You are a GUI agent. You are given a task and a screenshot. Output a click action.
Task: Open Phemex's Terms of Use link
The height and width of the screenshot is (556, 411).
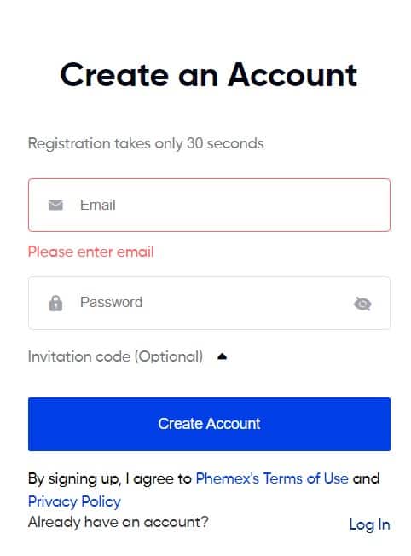point(272,478)
